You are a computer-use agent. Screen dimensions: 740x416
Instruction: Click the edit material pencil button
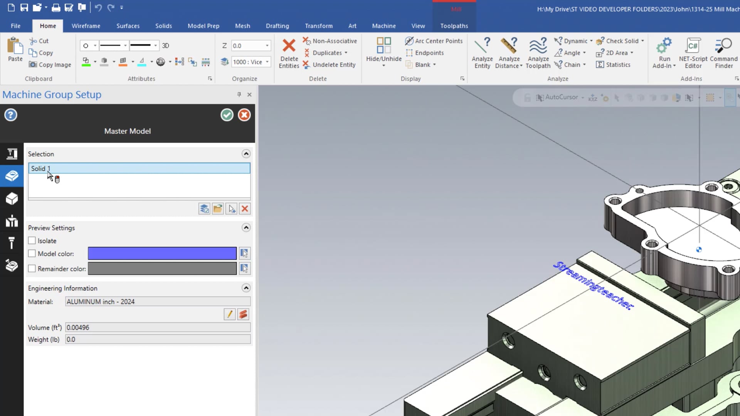click(x=230, y=314)
